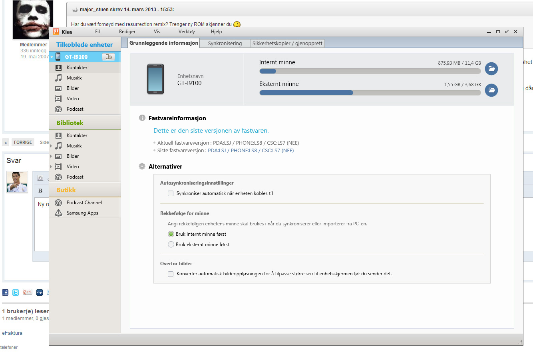533x354 pixels.
Task: Click into the forum reply text area
Action: (42, 224)
